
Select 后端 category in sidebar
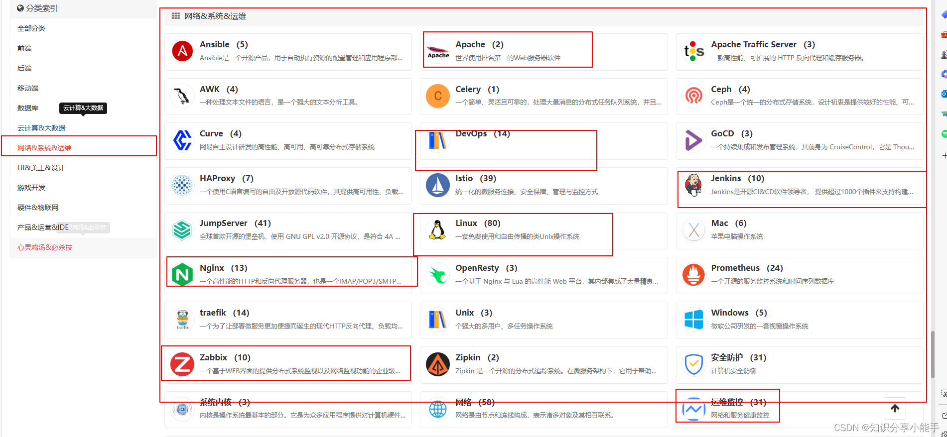click(x=24, y=68)
